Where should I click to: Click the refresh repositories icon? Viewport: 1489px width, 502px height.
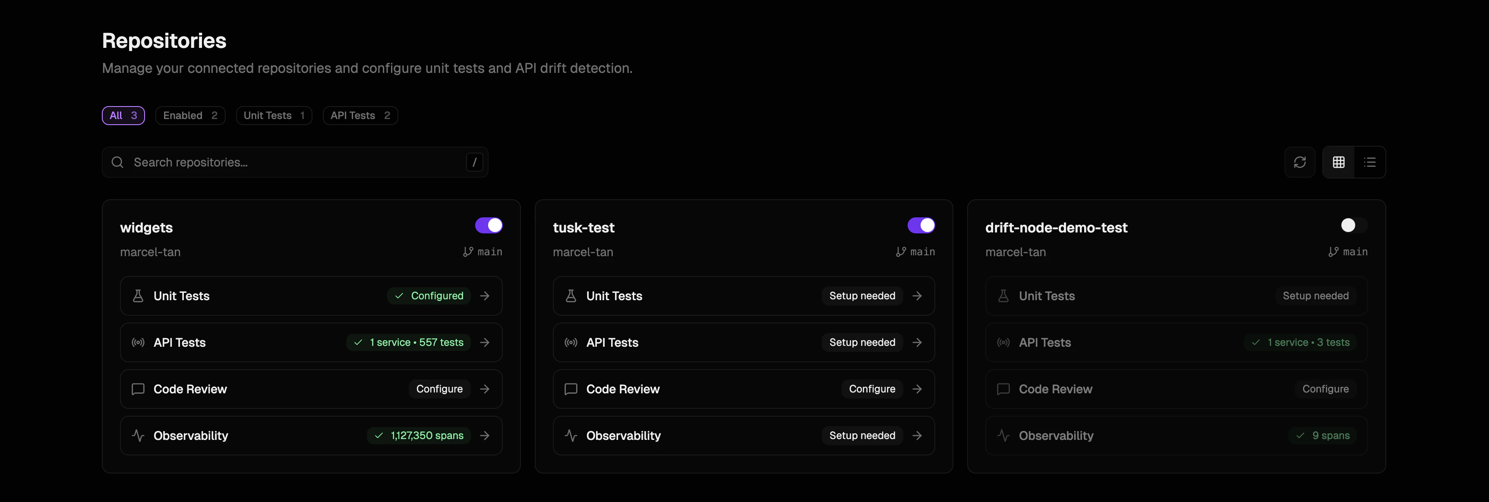coord(1300,162)
